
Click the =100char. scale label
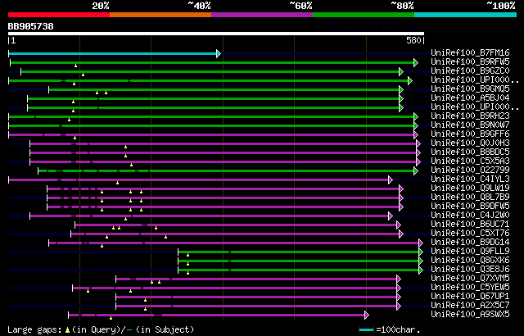[398, 330]
